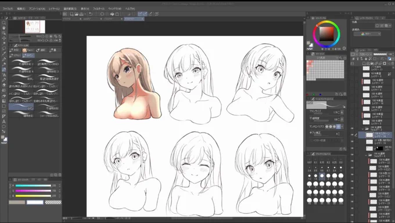The height and width of the screenshot is (223, 395).
Task: Hide the フォルダー 3 folder via eye icon
Action: pos(352,155)
